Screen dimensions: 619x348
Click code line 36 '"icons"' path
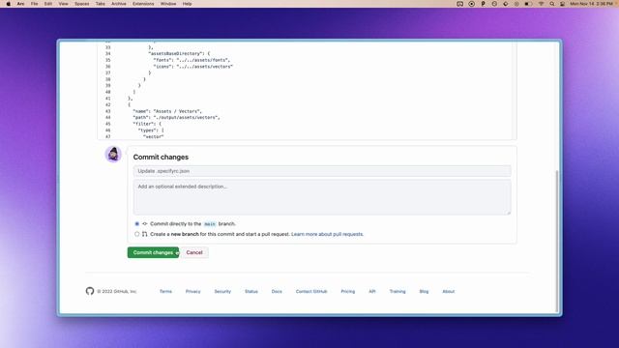point(193,67)
